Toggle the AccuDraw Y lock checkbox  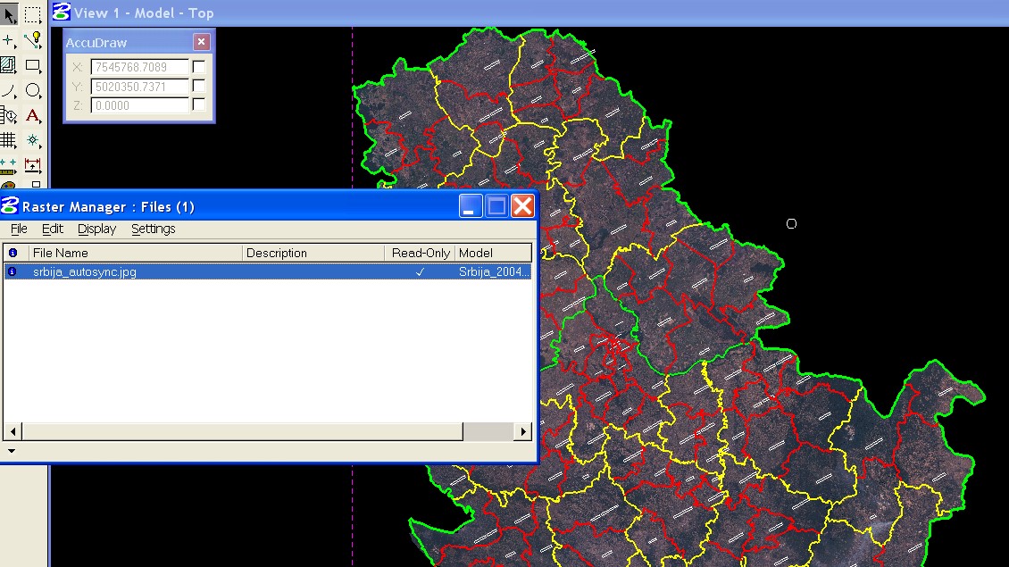(x=199, y=86)
